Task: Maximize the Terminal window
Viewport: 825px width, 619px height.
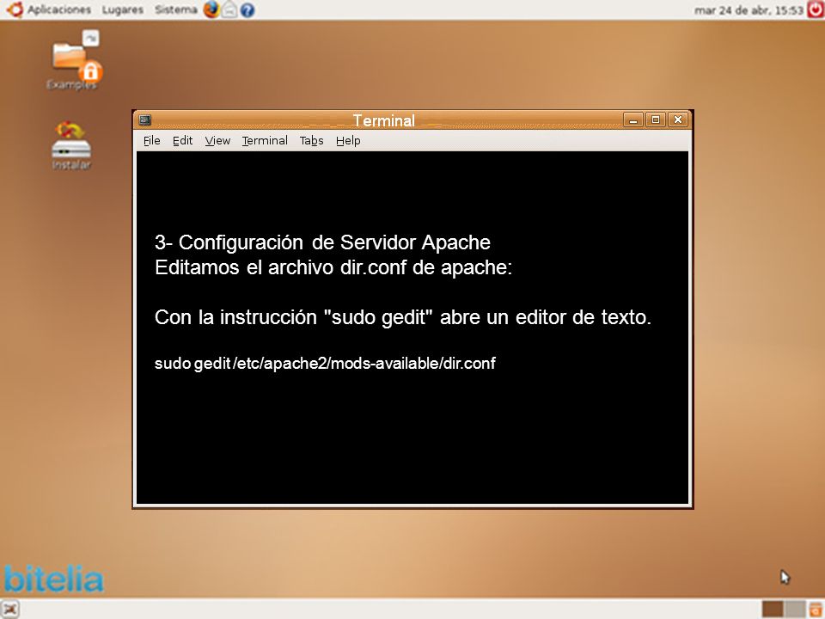Action: (x=656, y=120)
